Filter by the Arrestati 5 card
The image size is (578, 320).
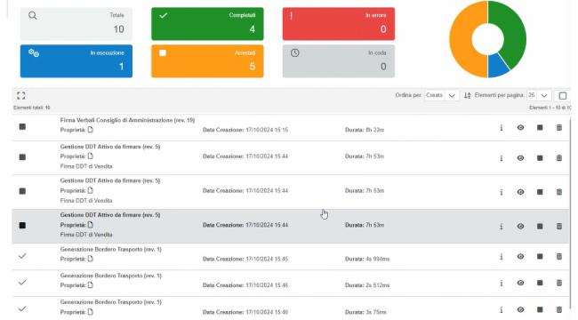[207, 61]
